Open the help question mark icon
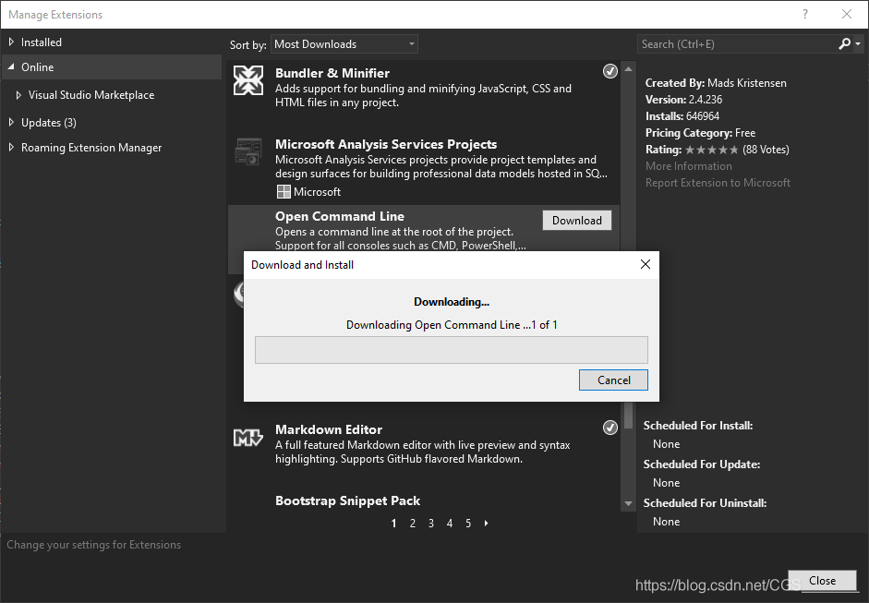869x603 pixels. pyautogui.click(x=804, y=14)
